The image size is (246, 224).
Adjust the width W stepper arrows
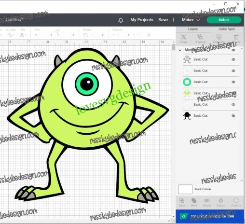click(51, 35)
